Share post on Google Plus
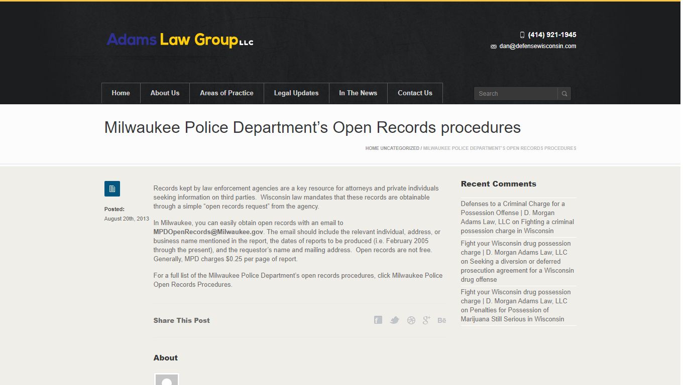This screenshot has height=385, width=686. coord(426,320)
